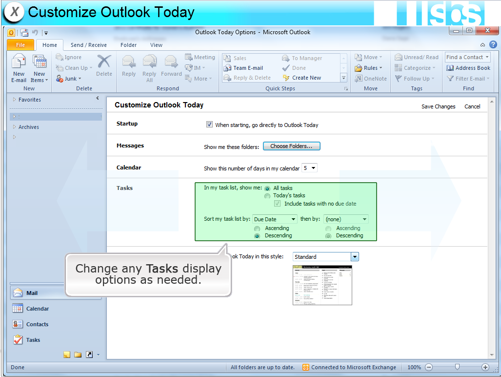Open the Junk dropdown menu
The width and height of the screenshot is (501, 377).
[69, 79]
